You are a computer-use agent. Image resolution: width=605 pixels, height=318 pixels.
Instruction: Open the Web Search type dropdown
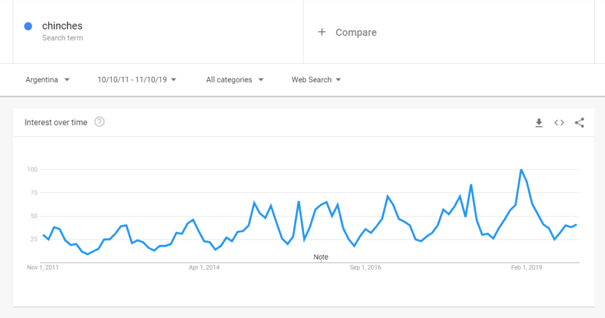316,80
